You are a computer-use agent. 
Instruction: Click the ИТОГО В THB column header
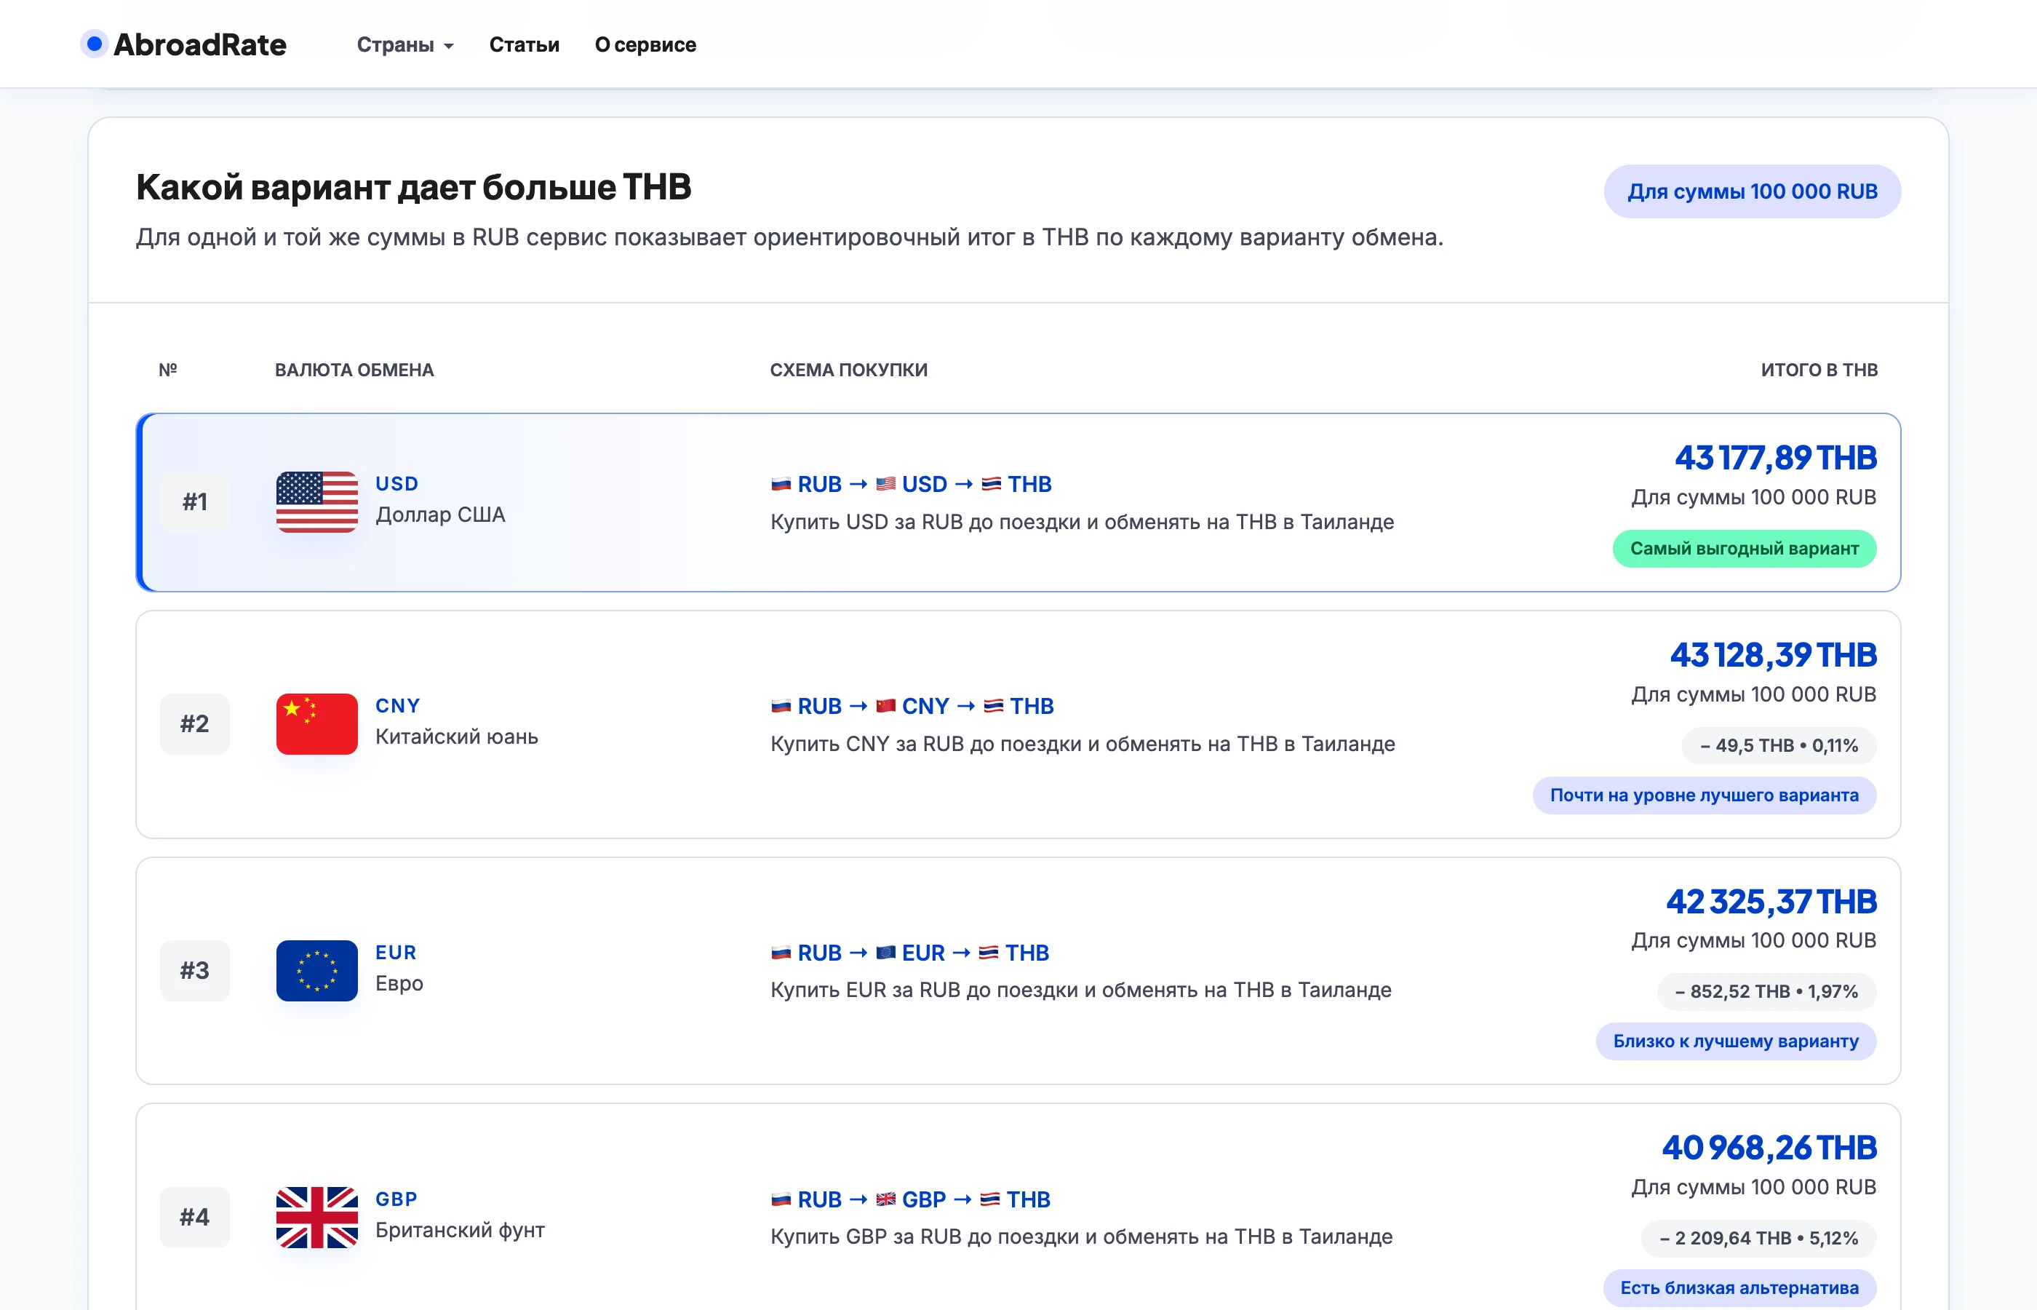(1819, 370)
